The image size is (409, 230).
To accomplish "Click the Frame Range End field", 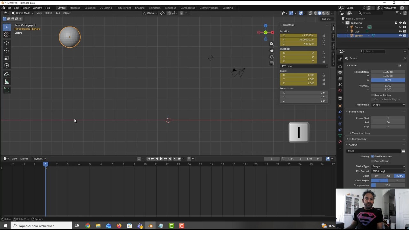I will pyautogui.click(x=388, y=122).
